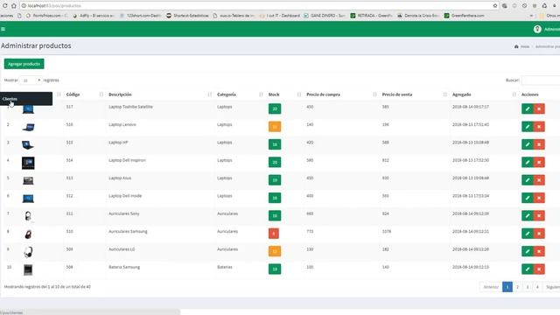Delete the Laptop Asus product
Screen dimensions: 560x315
click(x=539, y=180)
